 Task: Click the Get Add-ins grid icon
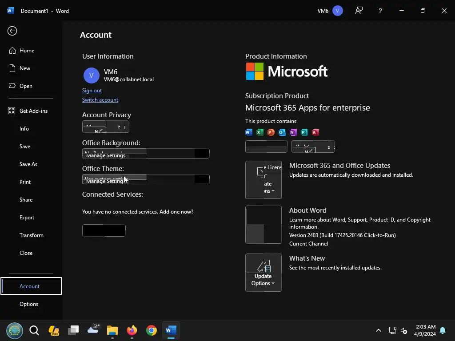point(12,111)
